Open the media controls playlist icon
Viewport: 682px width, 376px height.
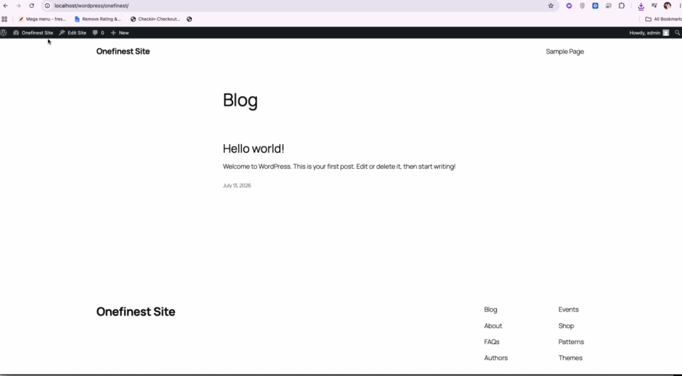click(654, 5)
